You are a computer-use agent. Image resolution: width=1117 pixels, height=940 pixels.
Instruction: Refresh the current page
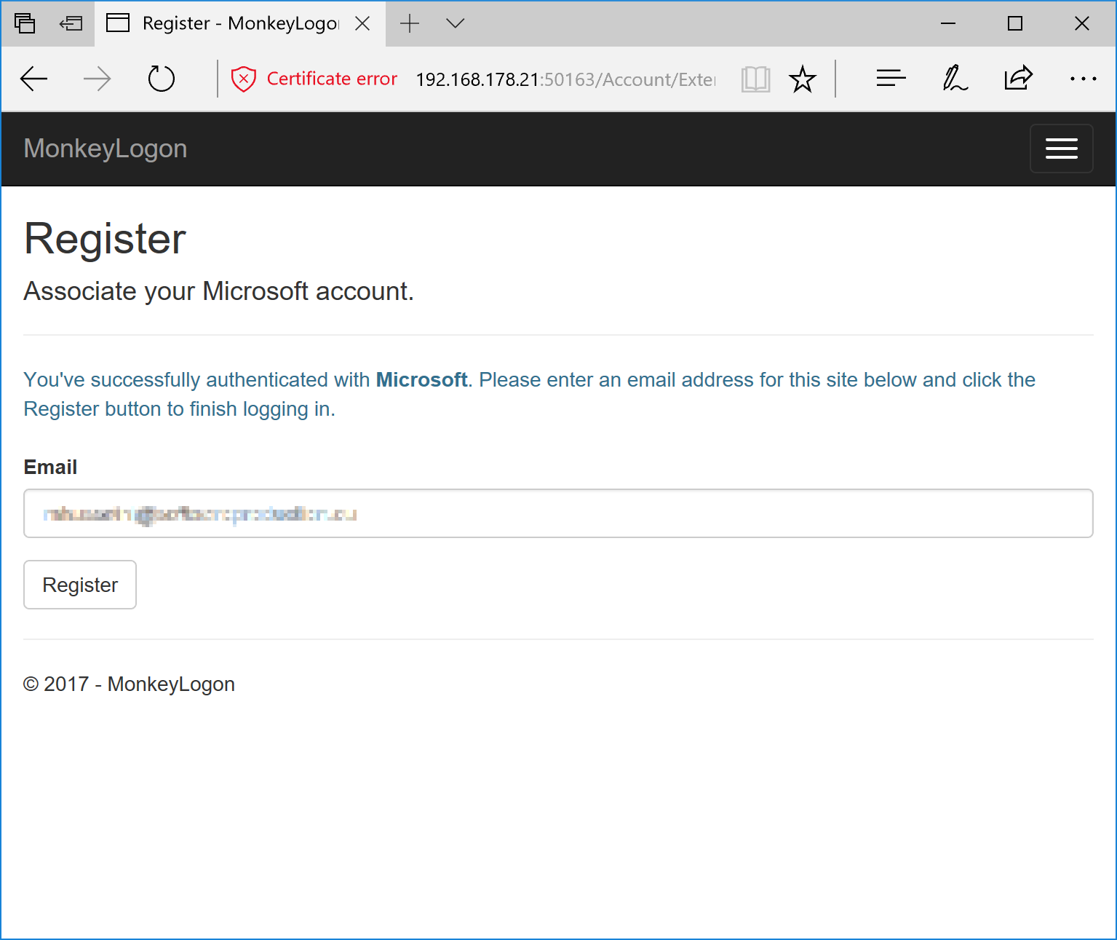(x=162, y=78)
